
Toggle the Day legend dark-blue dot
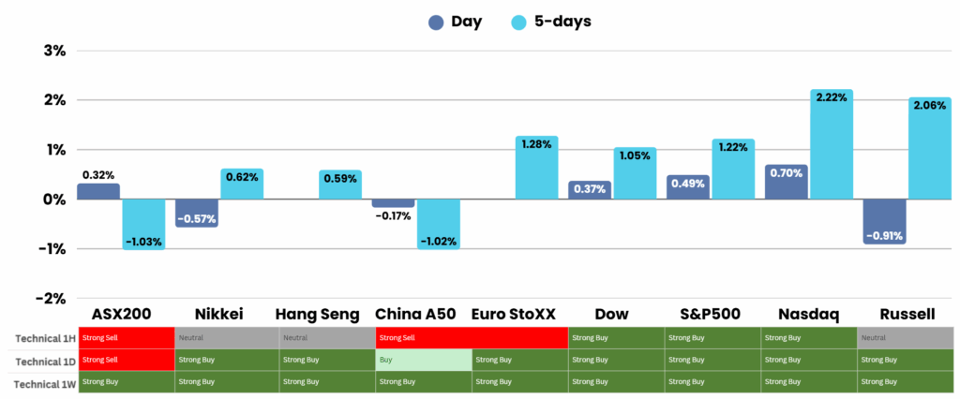pos(435,22)
